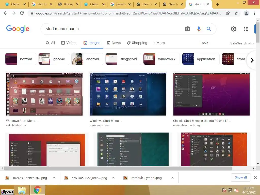
Task: Click the network tray icon
Action: pos(230,190)
